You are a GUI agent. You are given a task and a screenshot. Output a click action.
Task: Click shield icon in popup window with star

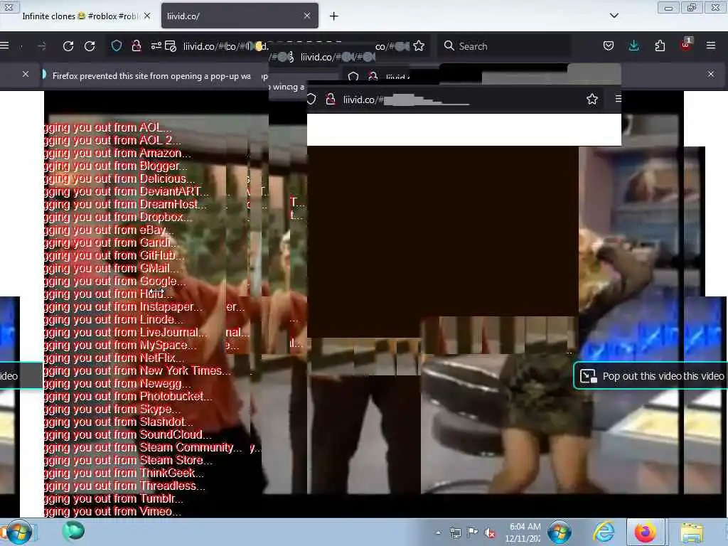(x=311, y=99)
